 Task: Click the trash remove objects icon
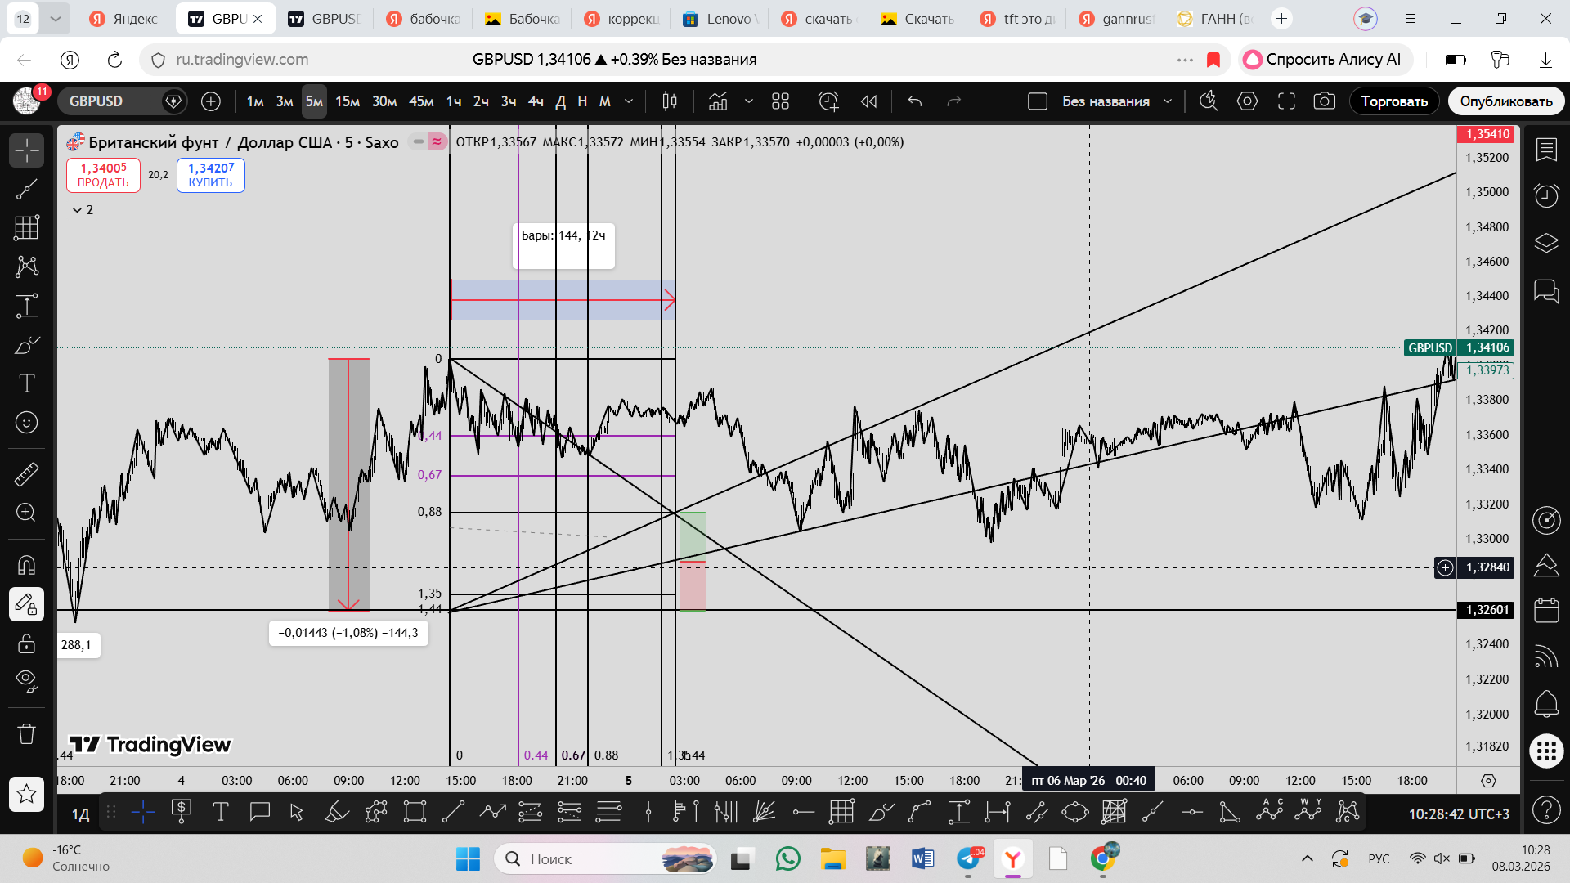26,733
